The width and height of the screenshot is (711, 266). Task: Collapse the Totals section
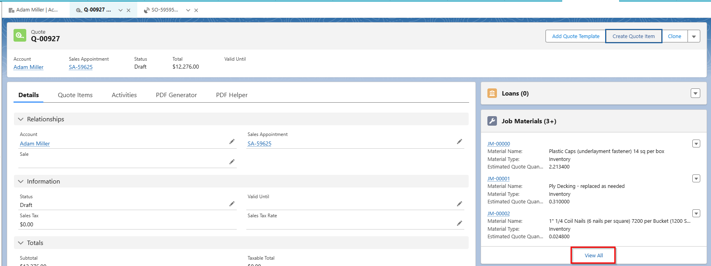[x=21, y=243]
